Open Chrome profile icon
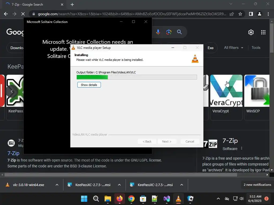 260,14
